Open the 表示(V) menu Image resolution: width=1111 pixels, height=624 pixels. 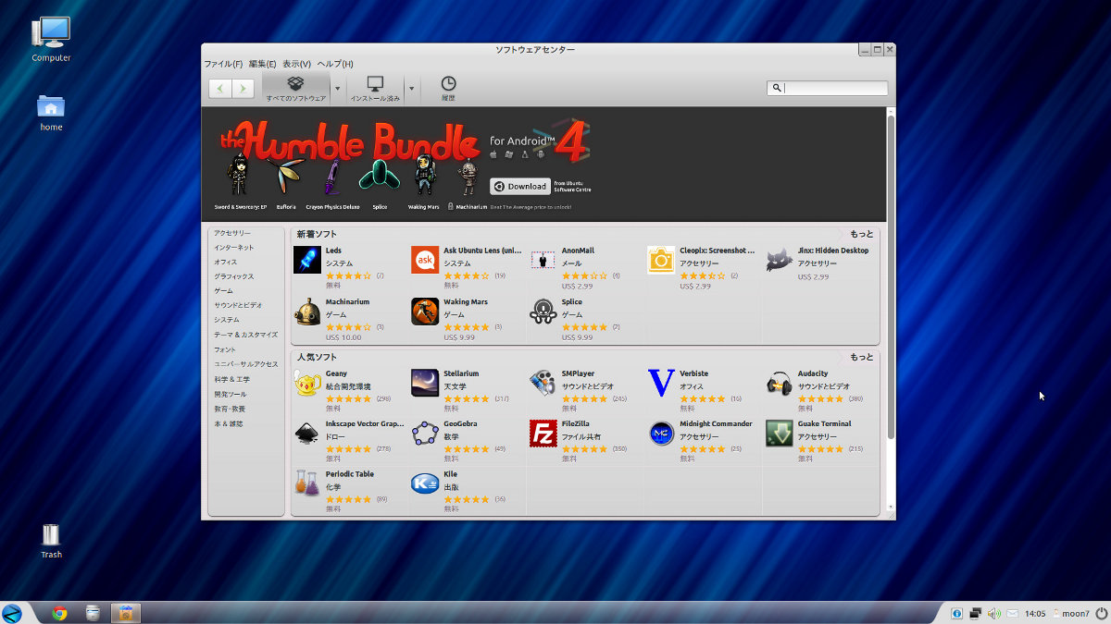click(x=296, y=64)
